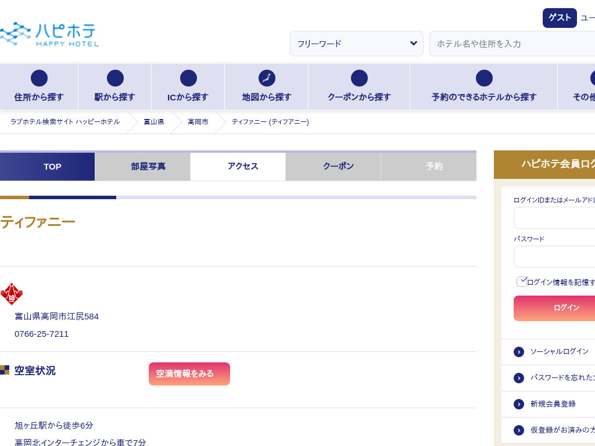Open the アクセス tab
The height and width of the screenshot is (446, 595).
point(243,167)
